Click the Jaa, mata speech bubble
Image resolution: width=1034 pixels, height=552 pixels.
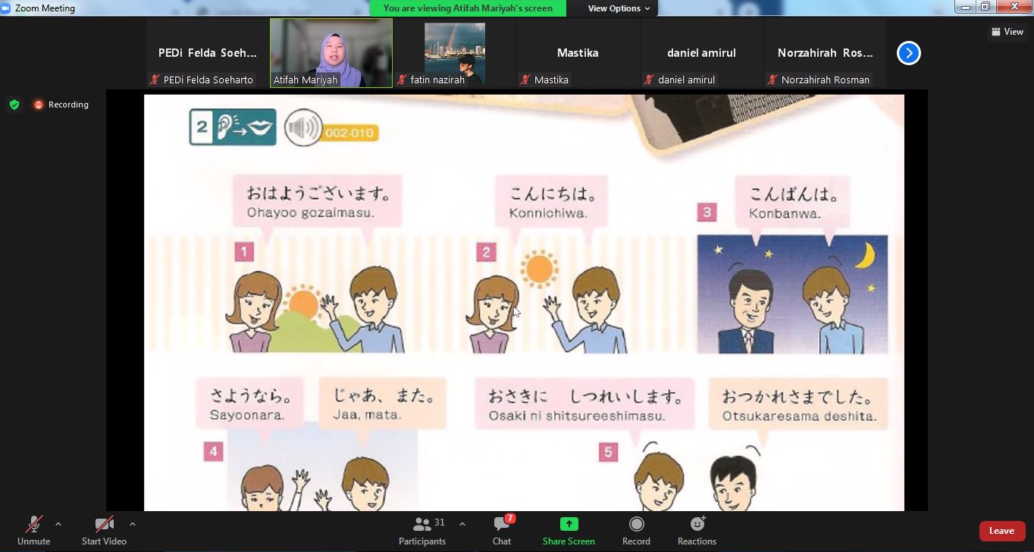tap(383, 404)
